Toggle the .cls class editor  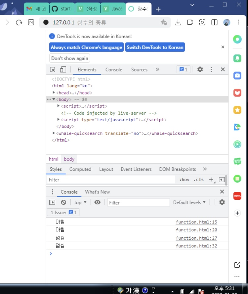tap(198, 180)
